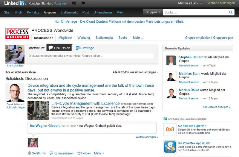Go to Start in main navigation
239x157 pixels.
pyautogui.click(x=7, y=13)
